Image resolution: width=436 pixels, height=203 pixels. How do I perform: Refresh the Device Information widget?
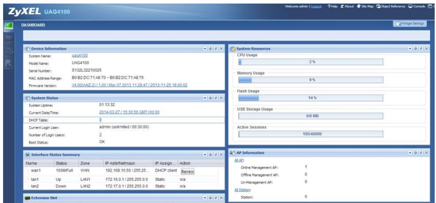[x=216, y=49]
